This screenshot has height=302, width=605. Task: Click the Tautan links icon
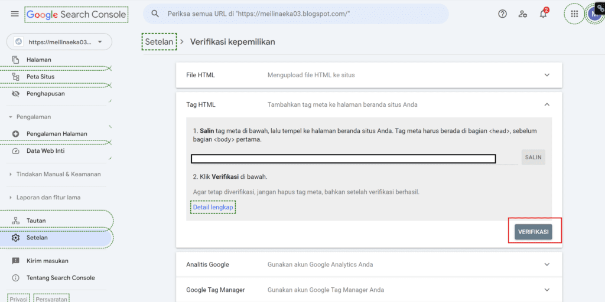click(x=15, y=221)
